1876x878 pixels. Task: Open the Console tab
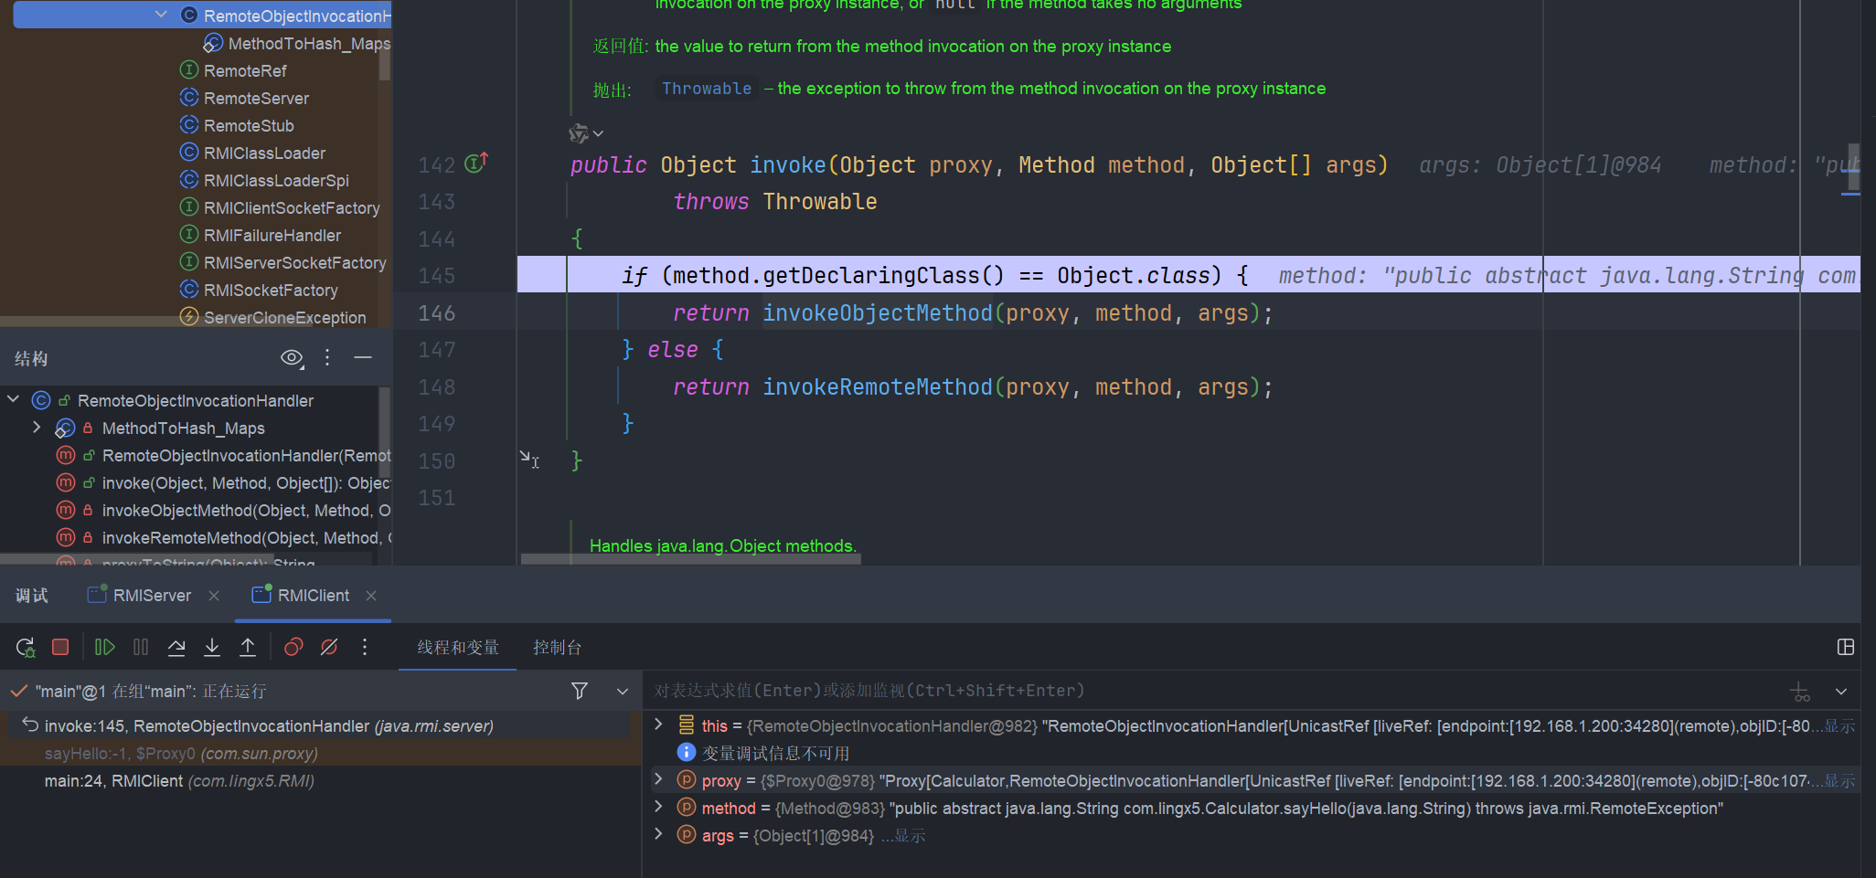point(558,648)
